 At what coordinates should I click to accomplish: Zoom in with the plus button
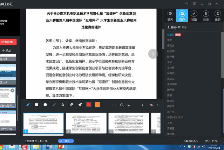point(129,105)
